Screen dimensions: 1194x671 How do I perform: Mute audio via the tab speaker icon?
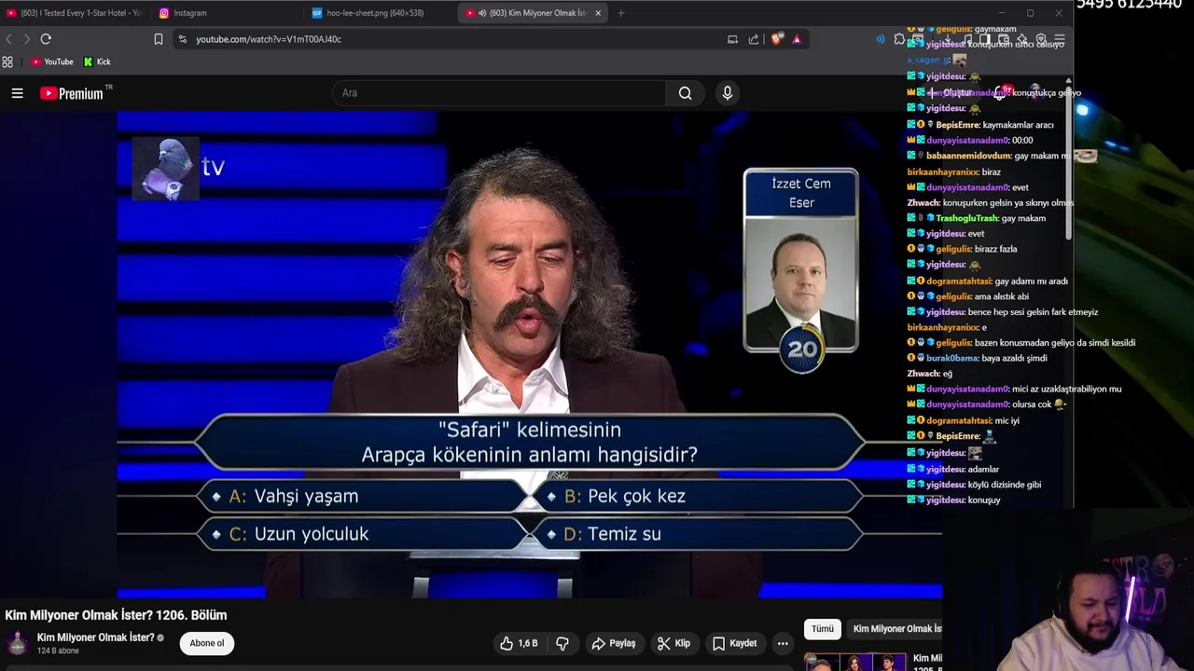(482, 13)
